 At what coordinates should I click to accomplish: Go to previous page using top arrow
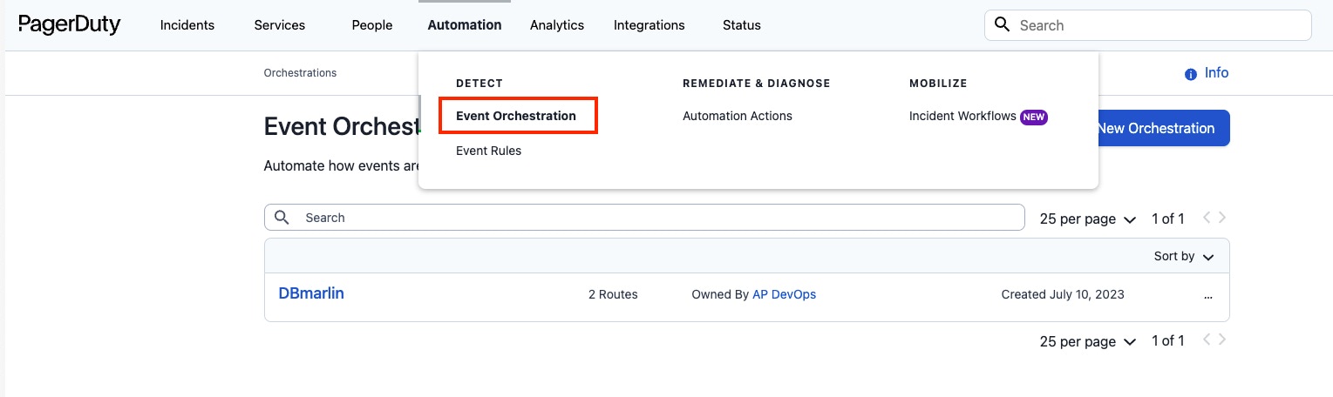pos(1207,218)
